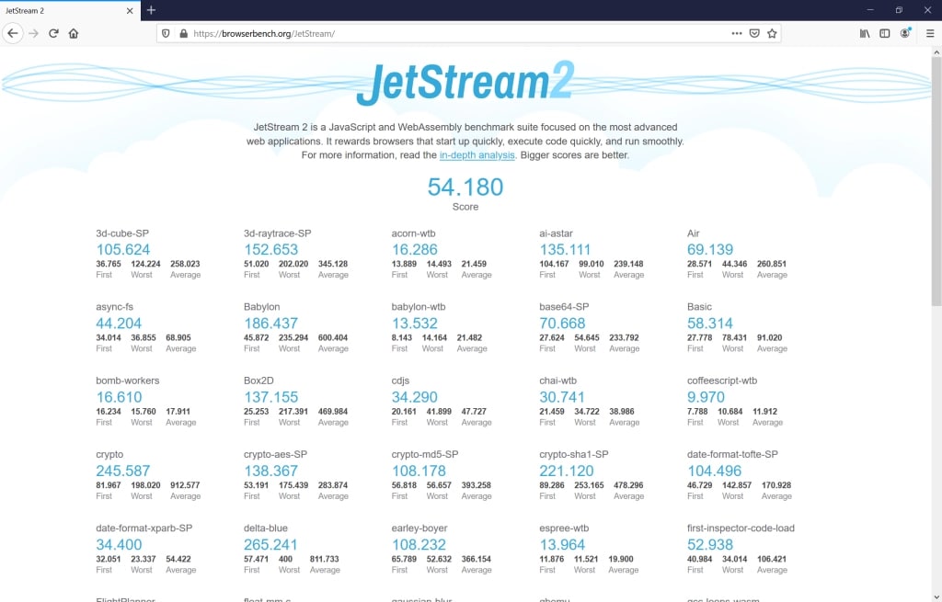Screen dimensions: 942x602
Task: Open the browser home page
Action: [x=74, y=34]
